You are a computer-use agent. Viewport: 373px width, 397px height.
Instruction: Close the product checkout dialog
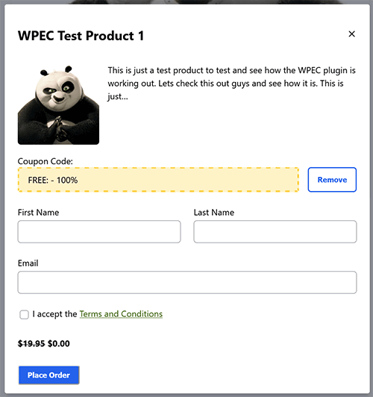tap(351, 34)
